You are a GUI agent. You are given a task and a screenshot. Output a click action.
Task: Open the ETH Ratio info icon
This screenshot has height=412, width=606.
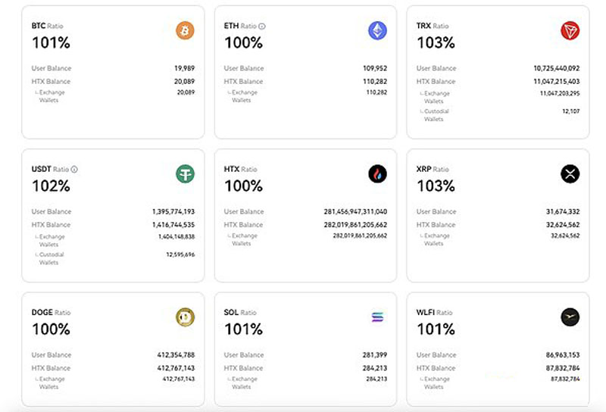[x=262, y=26]
